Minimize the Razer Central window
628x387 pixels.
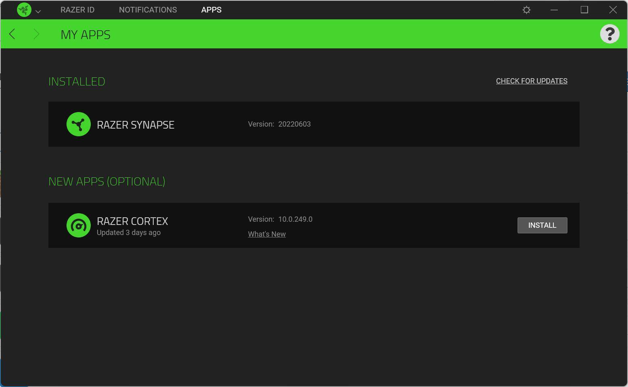click(554, 10)
